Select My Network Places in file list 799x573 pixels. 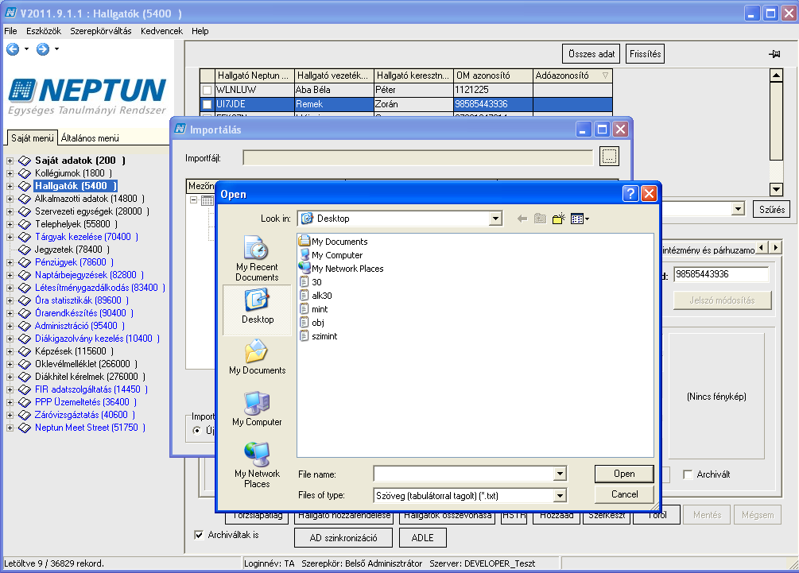coord(342,269)
